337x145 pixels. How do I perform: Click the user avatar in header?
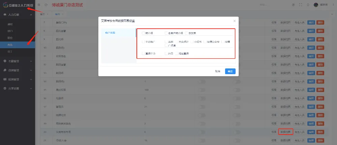tap(316, 5)
